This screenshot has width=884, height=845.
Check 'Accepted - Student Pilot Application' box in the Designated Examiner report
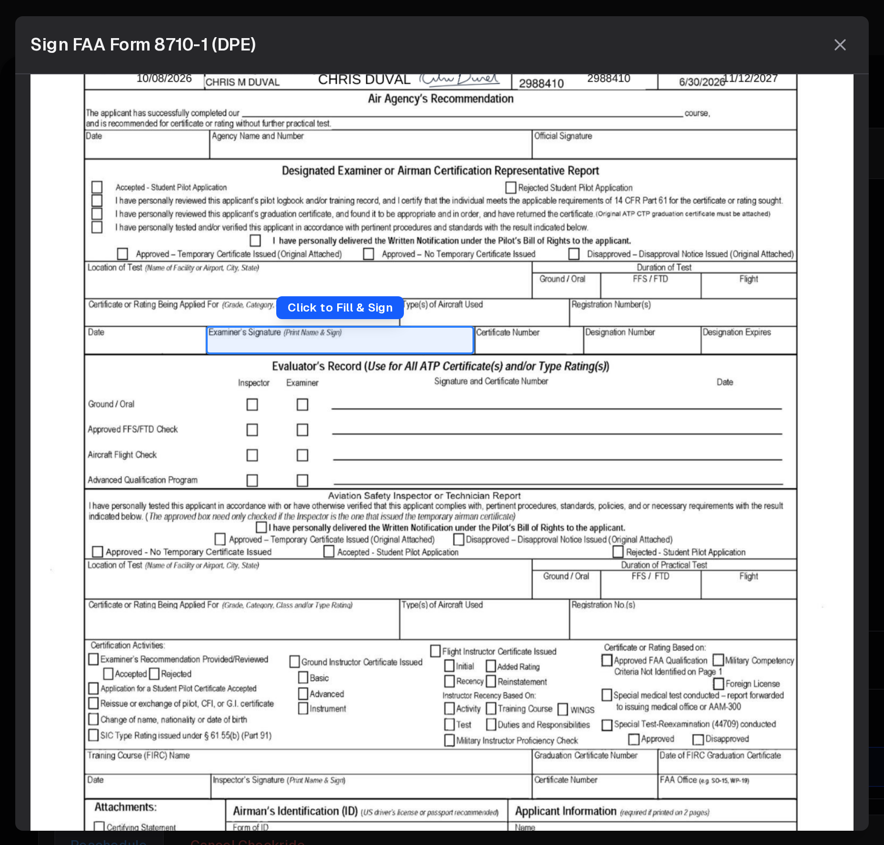pyautogui.click(x=97, y=187)
